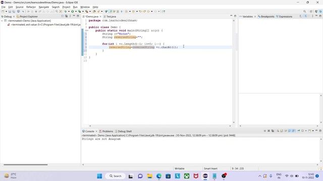This screenshot has width=323, height=181.
Task: Click the green Run button icon
Action: tap(73, 12)
